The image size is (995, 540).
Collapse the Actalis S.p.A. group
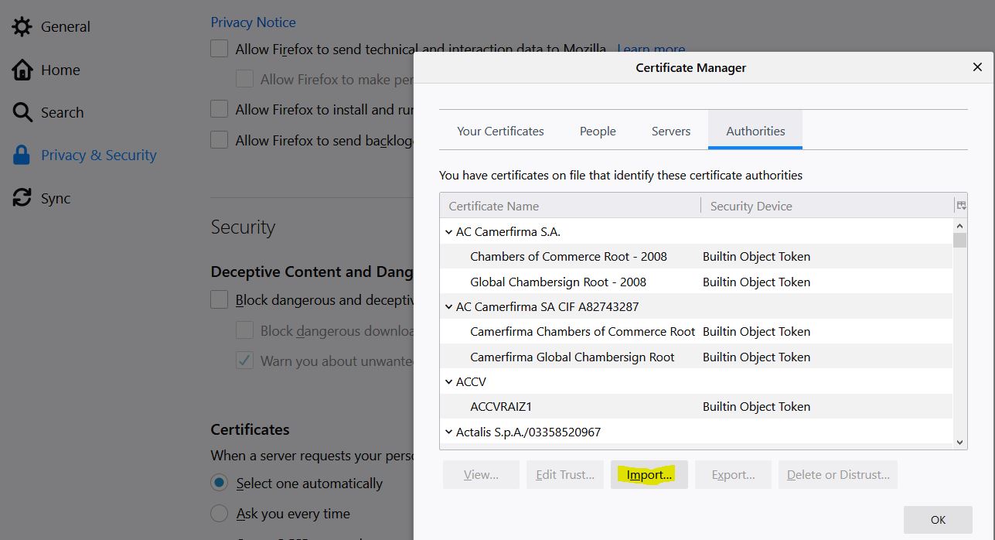click(448, 432)
